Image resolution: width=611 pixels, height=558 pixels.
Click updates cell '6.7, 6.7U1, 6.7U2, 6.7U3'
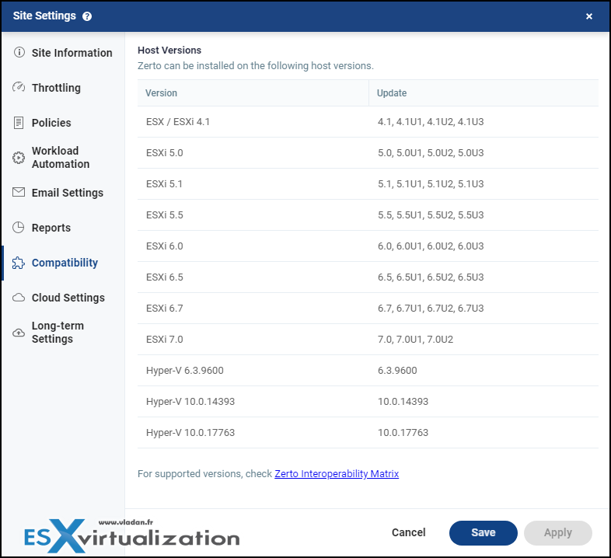484,309
